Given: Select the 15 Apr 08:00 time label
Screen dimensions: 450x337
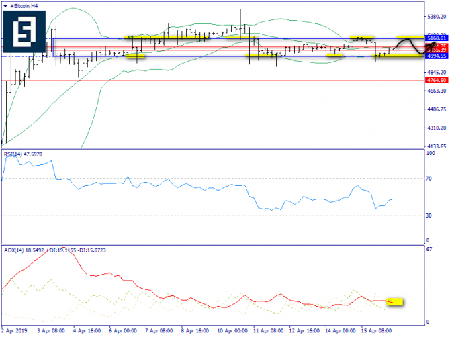Looking at the screenshot, I should [x=376, y=331].
